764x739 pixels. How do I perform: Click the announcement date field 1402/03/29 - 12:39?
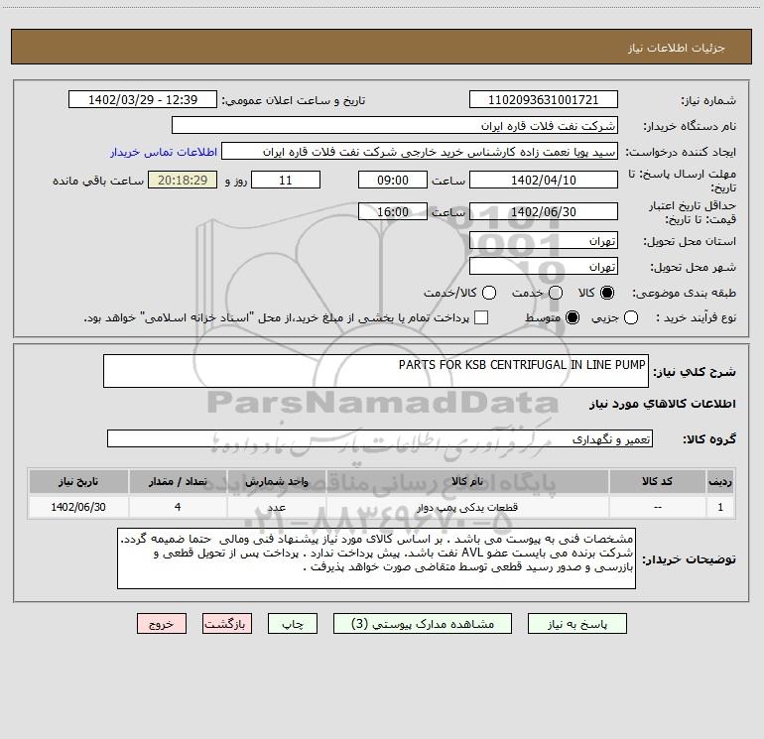click(x=143, y=100)
